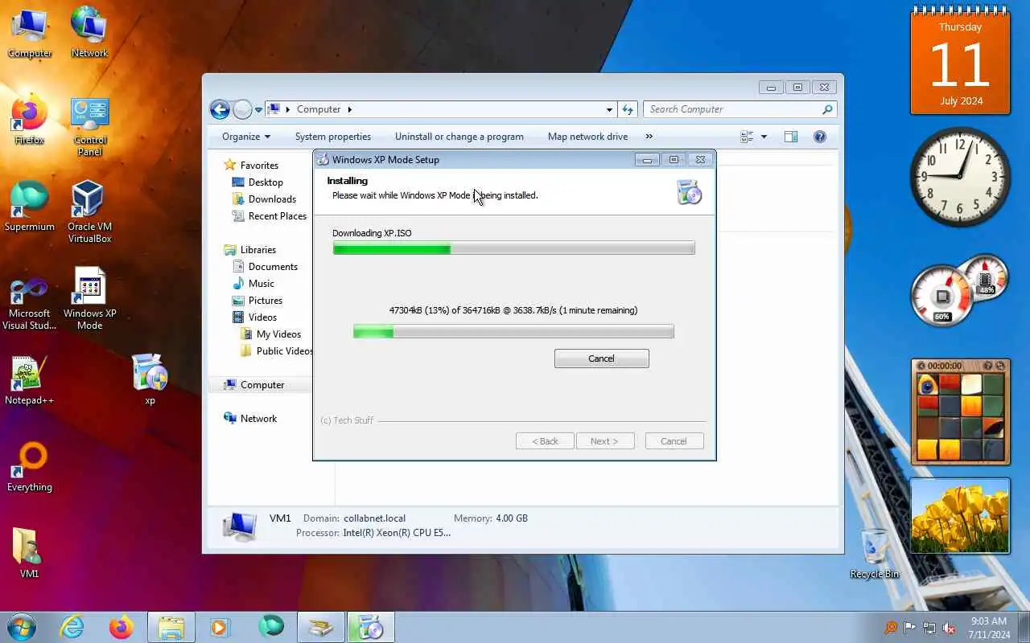
Task: Click Uninstall or change a program
Action: tap(459, 137)
